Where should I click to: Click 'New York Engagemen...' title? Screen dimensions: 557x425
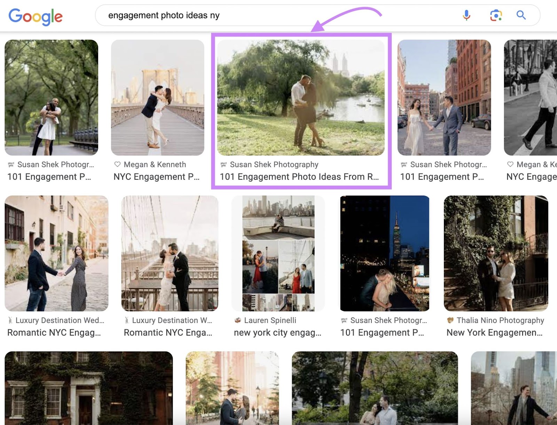[494, 333]
